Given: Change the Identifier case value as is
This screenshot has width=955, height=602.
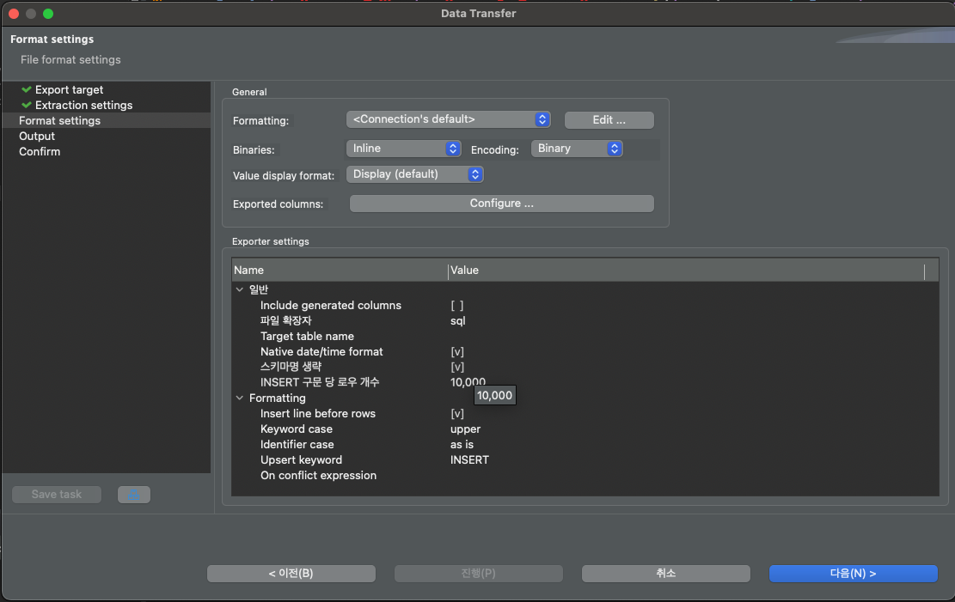Looking at the screenshot, I should 462,444.
